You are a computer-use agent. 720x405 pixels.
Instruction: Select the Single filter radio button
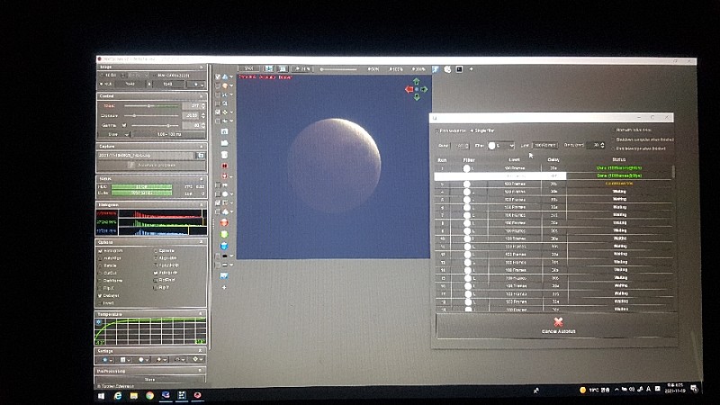472,130
